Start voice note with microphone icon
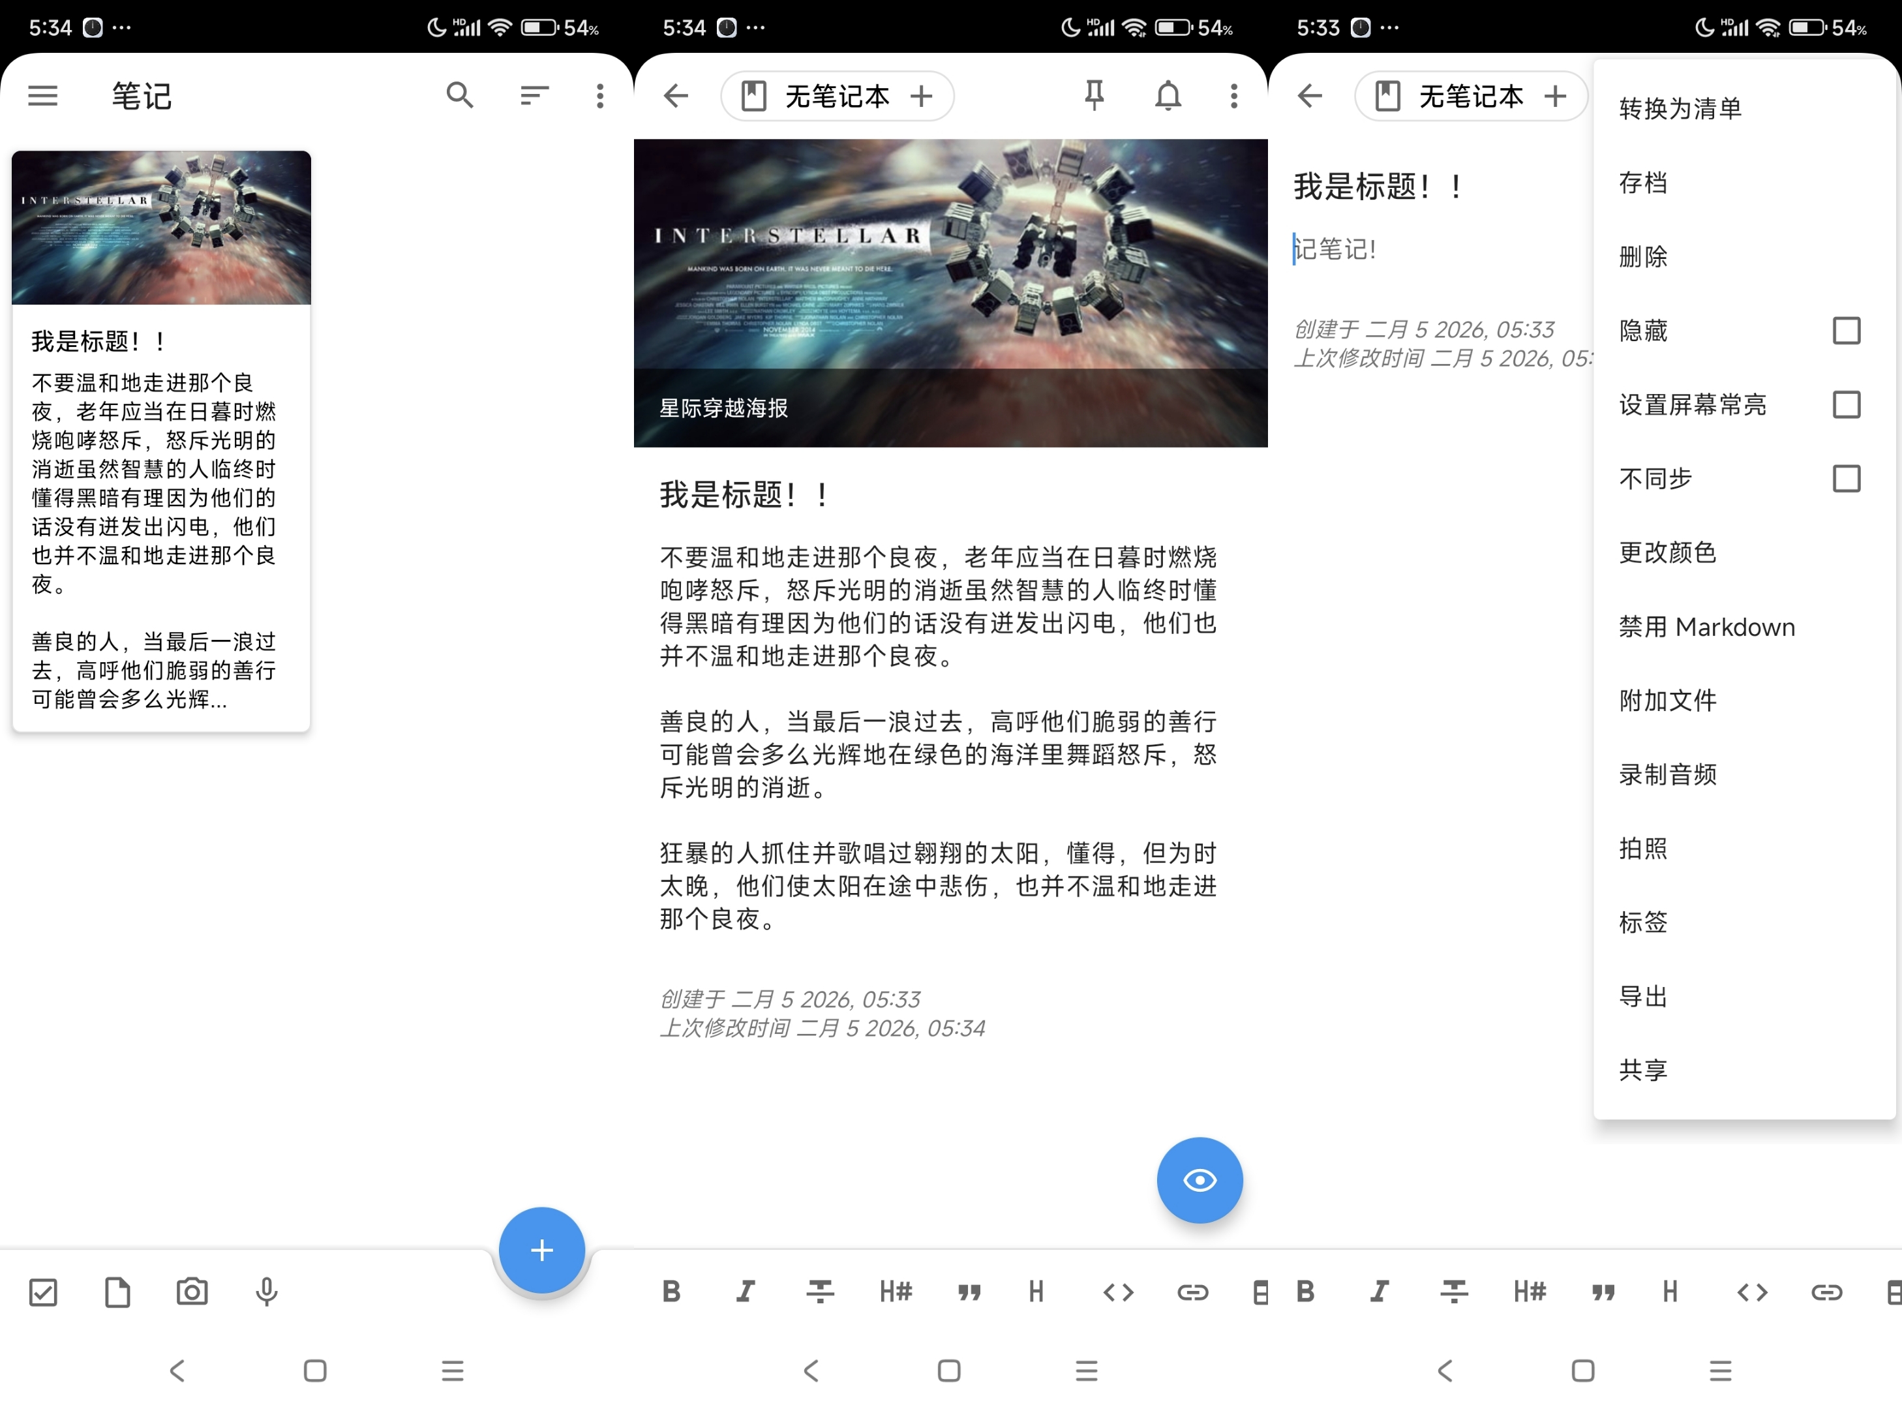 point(266,1292)
